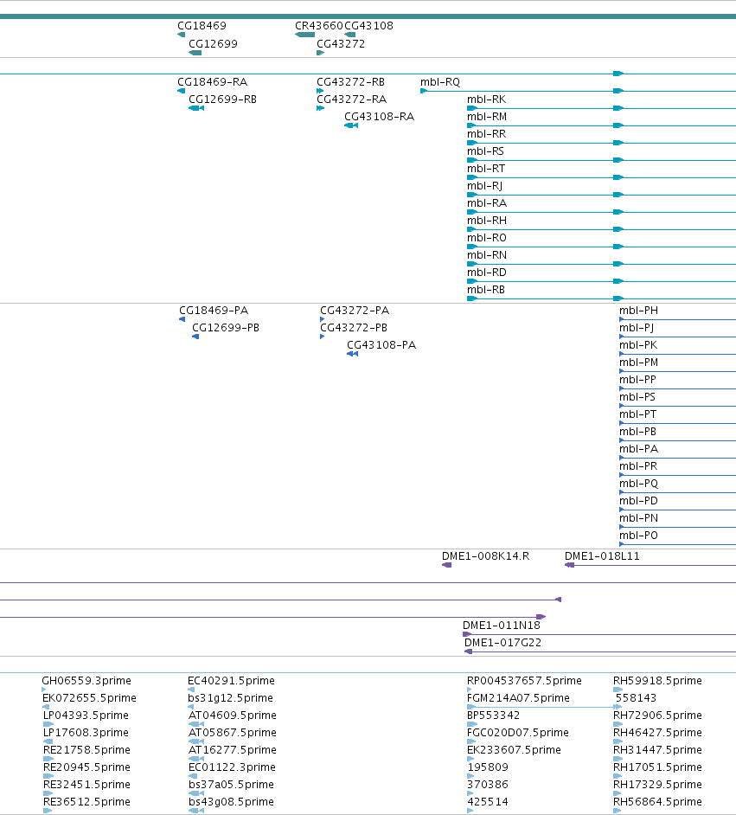The image size is (736, 815).
Task: Click EST bs31g12.5prime
Action: coord(230,697)
